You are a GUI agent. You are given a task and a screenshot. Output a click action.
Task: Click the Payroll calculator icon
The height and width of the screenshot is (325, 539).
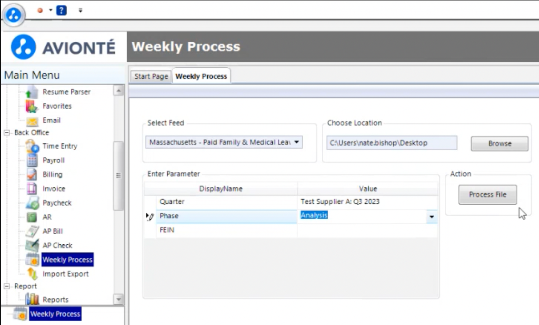[x=32, y=160]
